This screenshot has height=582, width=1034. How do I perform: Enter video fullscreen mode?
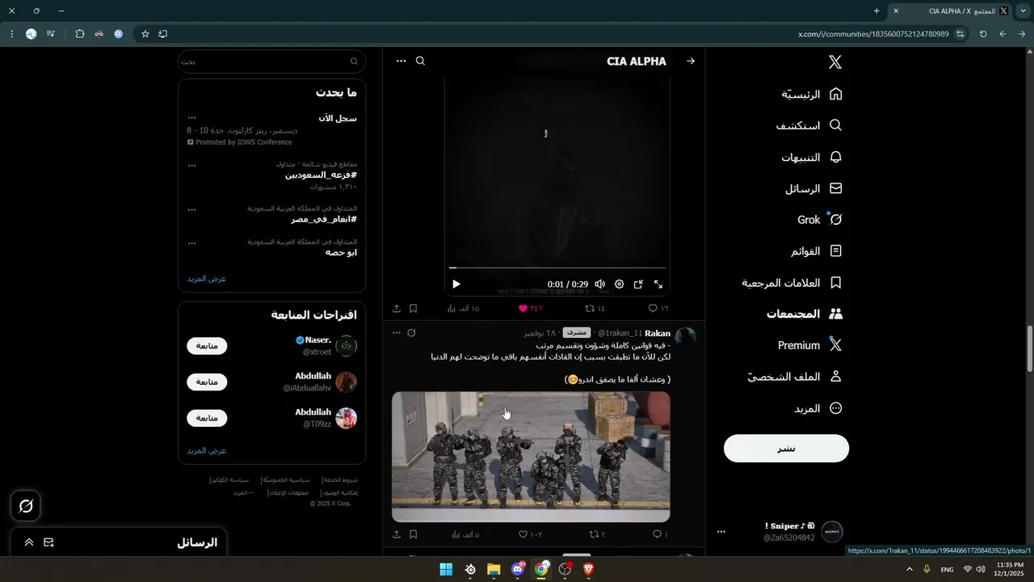(x=658, y=285)
